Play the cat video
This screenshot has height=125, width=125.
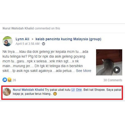tap(117, 70)
